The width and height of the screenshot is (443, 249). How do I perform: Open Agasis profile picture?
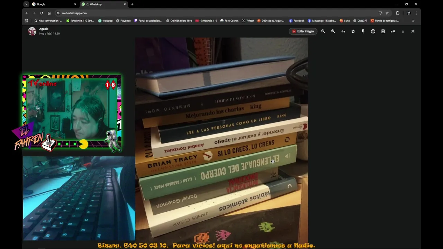pyautogui.click(x=32, y=31)
